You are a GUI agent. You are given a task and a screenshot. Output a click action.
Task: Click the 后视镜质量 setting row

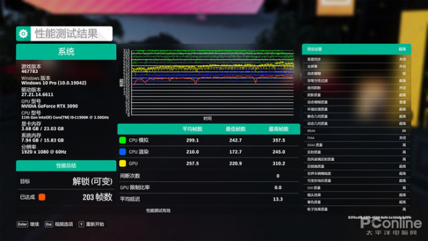[356, 166]
